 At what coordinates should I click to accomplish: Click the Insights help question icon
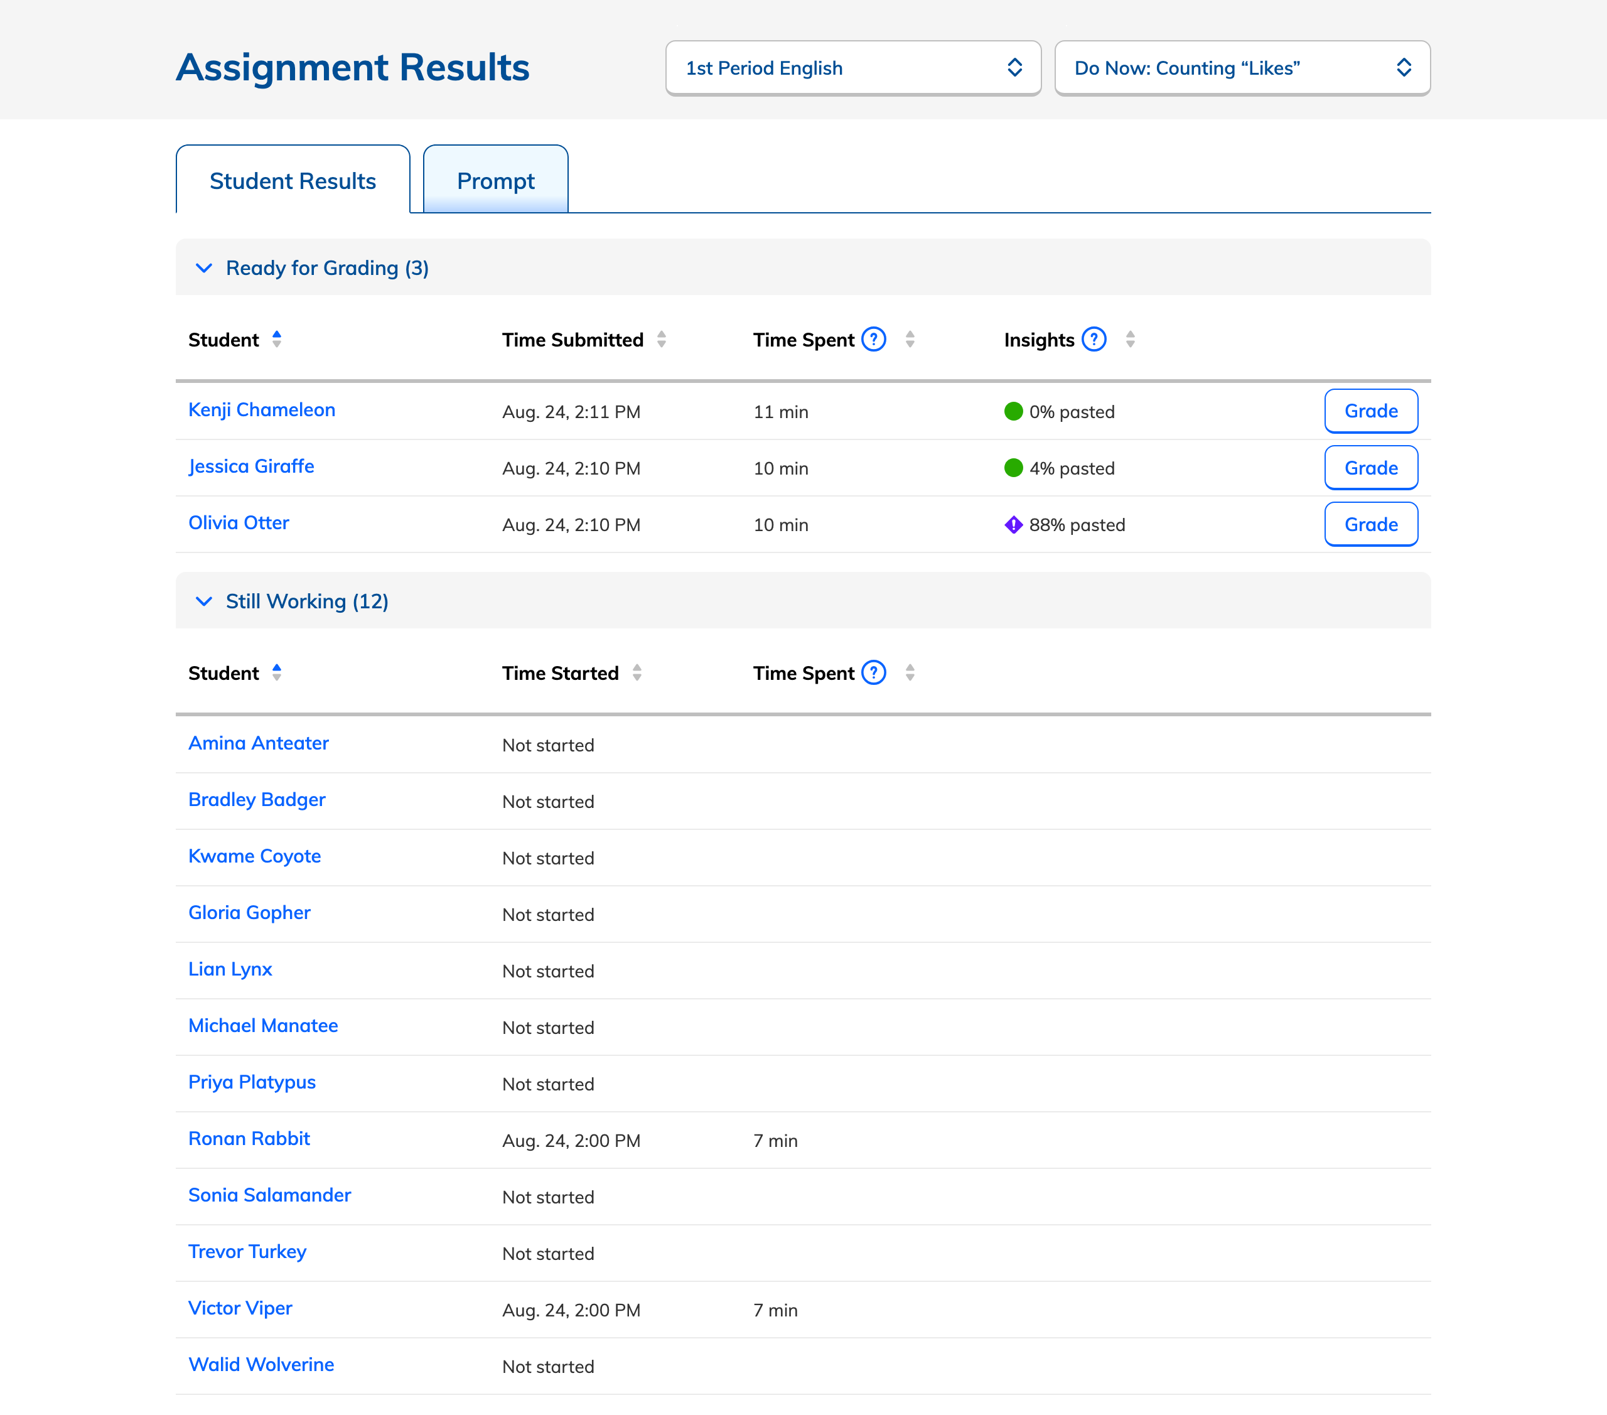click(x=1094, y=340)
